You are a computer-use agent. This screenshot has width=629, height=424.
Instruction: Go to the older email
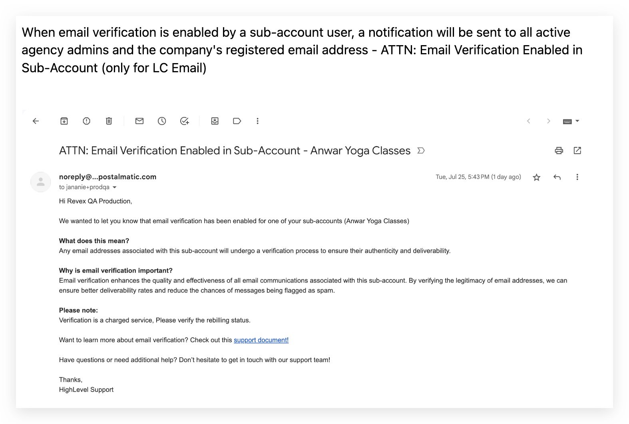549,121
